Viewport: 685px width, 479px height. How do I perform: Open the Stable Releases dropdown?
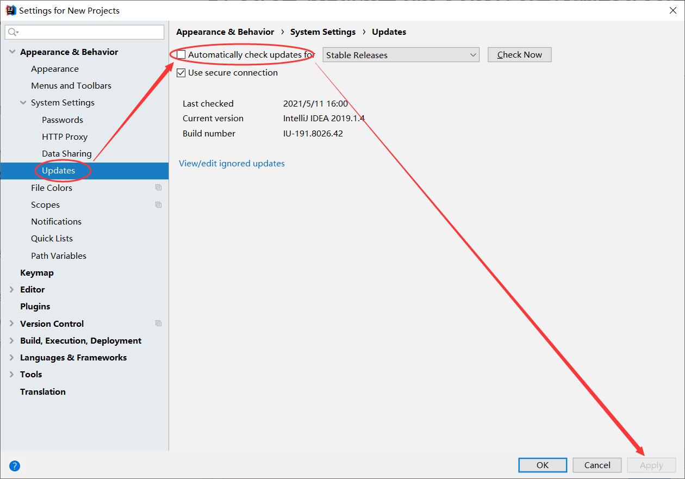click(401, 55)
